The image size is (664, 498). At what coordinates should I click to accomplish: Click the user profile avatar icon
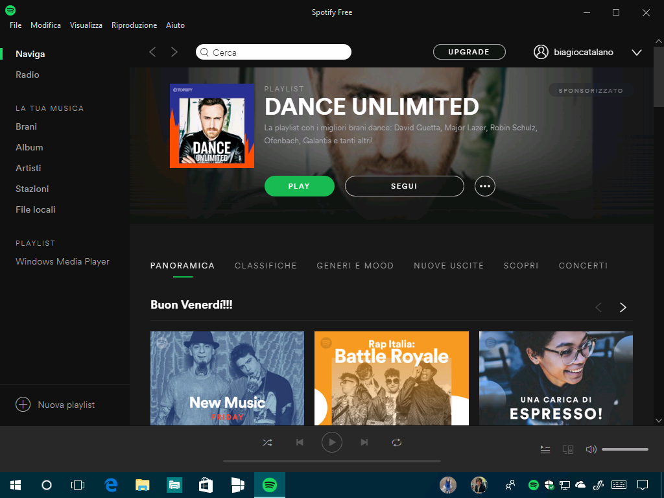(x=541, y=52)
